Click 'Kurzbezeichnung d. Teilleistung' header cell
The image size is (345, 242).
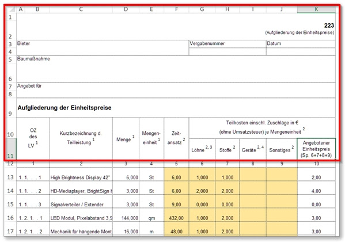(81, 138)
